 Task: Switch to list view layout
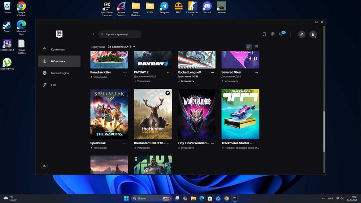click(x=256, y=47)
